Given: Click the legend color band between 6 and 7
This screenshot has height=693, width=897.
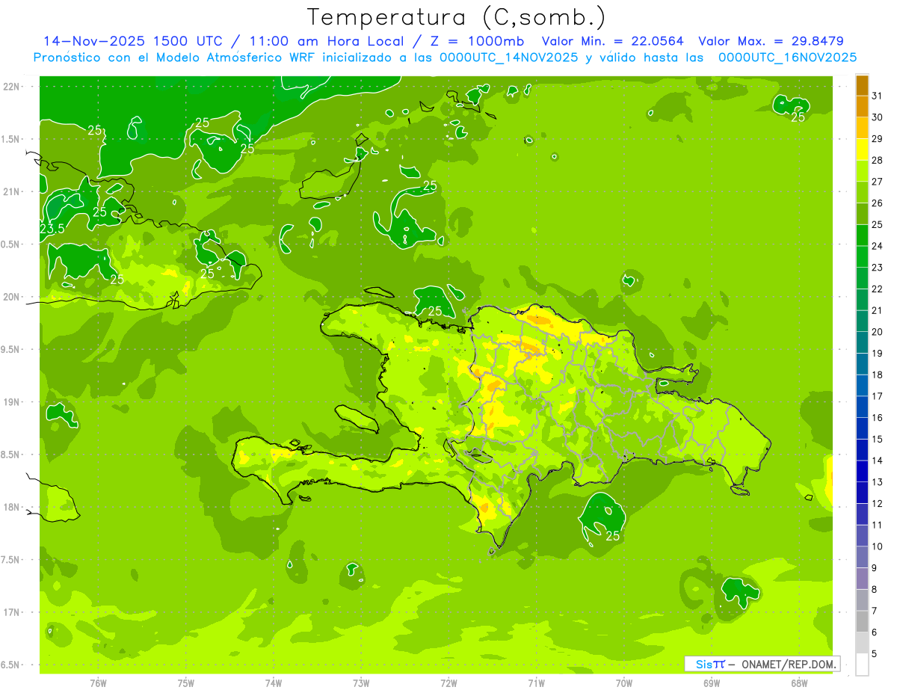Looking at the screenshot, I should tap(862, 621).
